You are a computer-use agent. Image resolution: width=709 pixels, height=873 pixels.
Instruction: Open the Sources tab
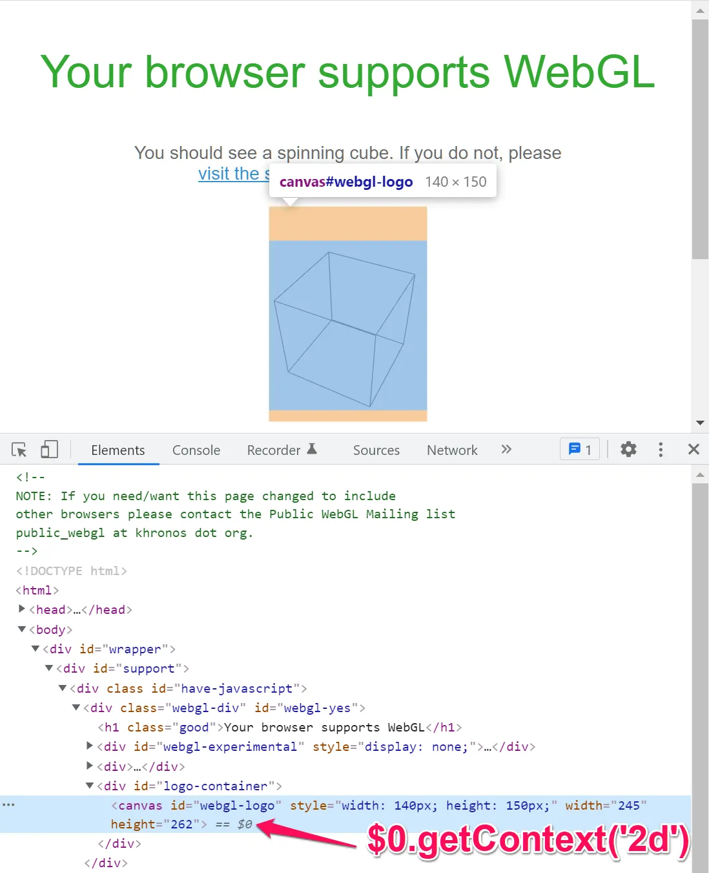click(x=376, y=450)
